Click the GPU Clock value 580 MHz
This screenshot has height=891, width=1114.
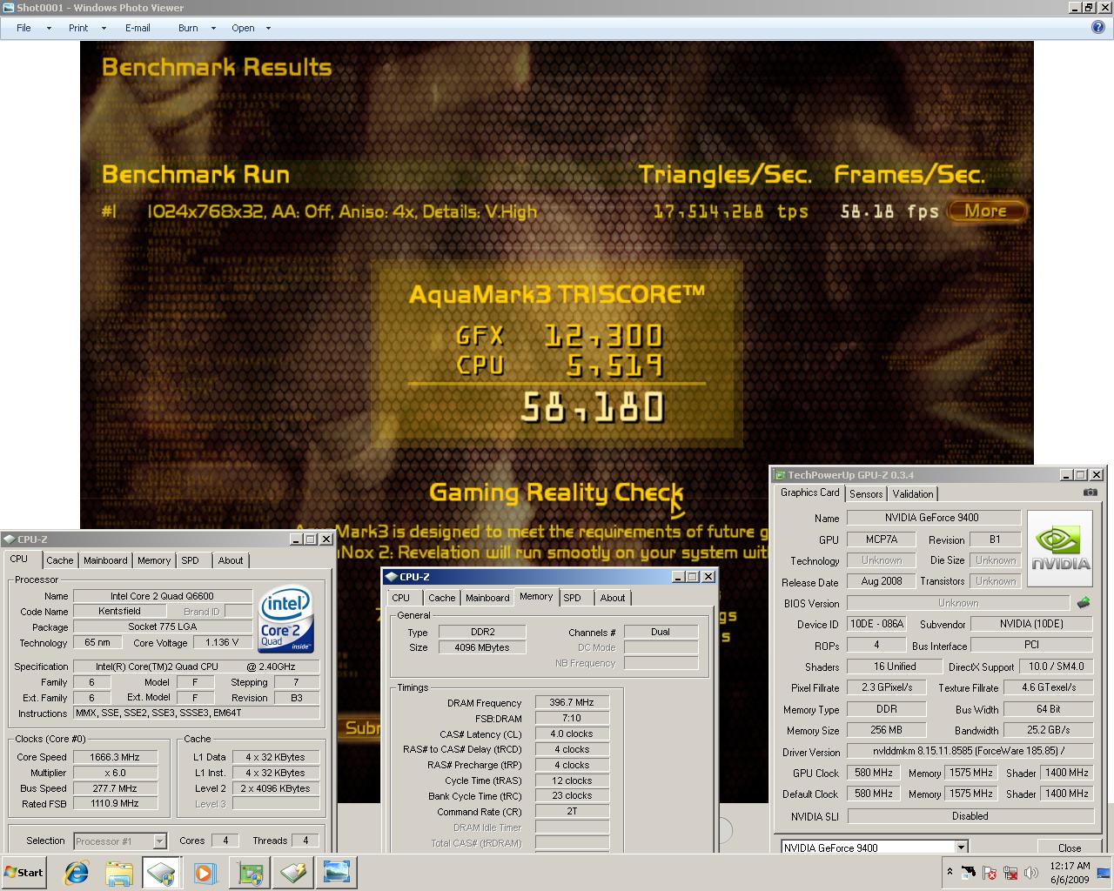(x=874, y=773)
